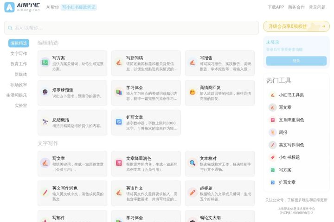Viewport: 334px width, 222px height.
Task: Open the 商务合作 link
Action: tap(296, 7)
